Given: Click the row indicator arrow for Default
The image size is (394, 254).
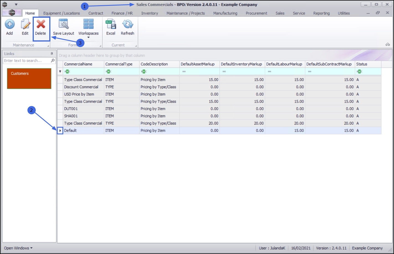Looking at the screenshot, I should (60, 131).
